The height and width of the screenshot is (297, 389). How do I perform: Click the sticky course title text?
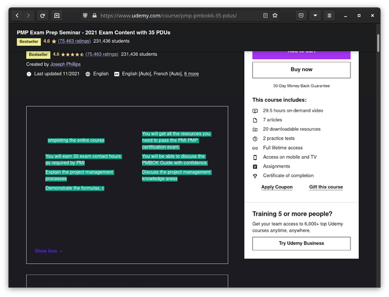(x=93, y=33)
